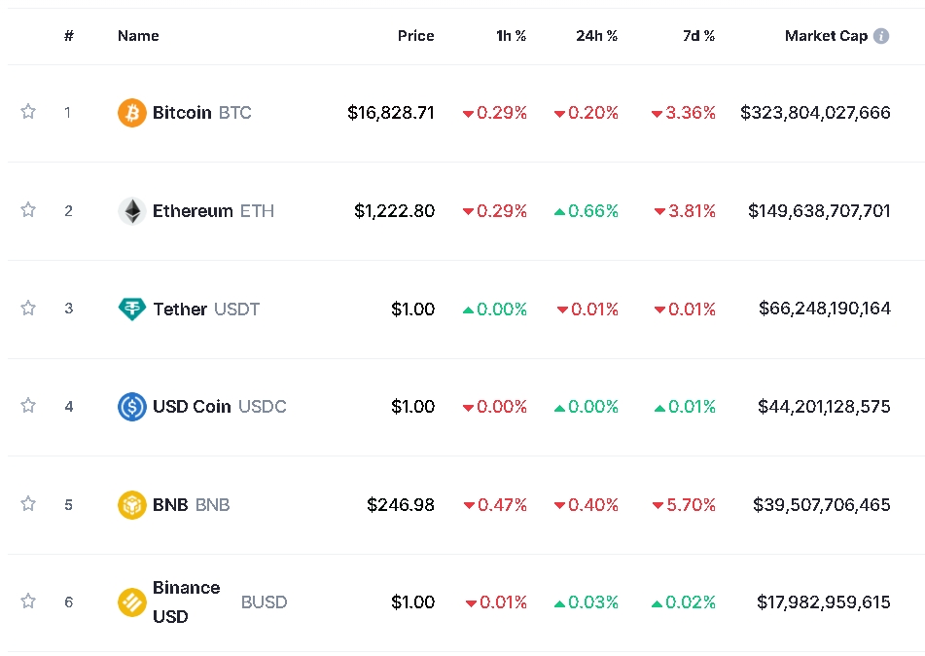Add Bitcoin to watchlist with star

pyautogui.click(x=28, y=111)
